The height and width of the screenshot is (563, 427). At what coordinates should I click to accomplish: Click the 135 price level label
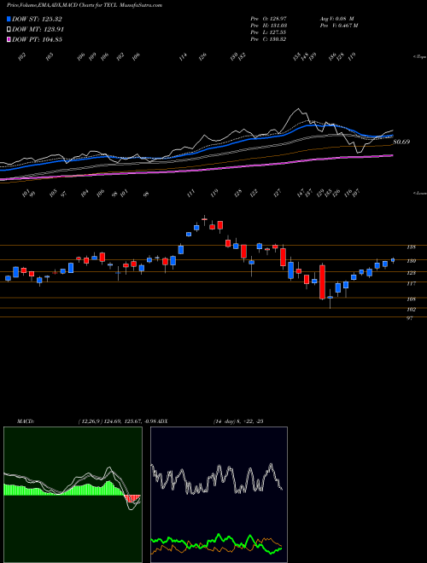[x=411, y=247]
